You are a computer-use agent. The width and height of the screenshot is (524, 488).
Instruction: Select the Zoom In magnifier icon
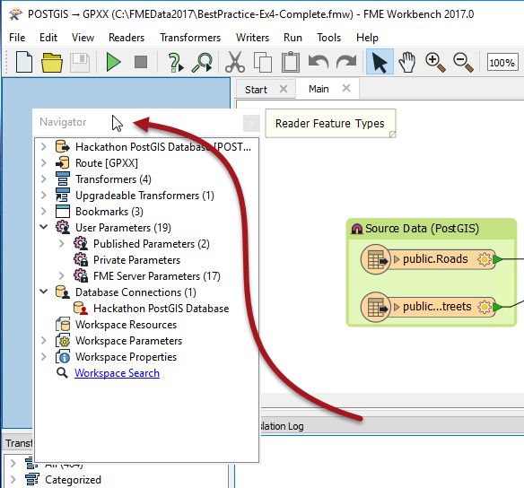coord(435,62)
